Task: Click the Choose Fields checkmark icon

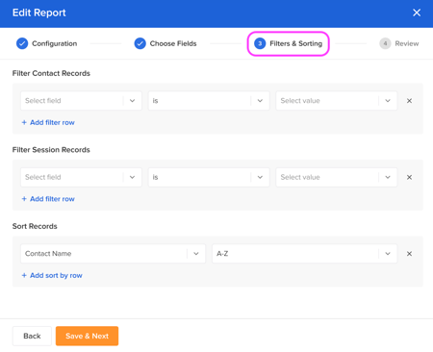Action: pos(140,43)
